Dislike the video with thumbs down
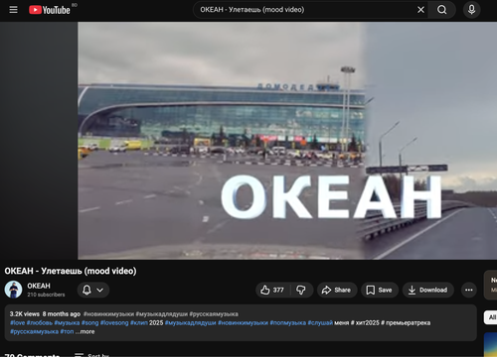The image size is (497, 357). pyautogui.click(x=301, y=290)
